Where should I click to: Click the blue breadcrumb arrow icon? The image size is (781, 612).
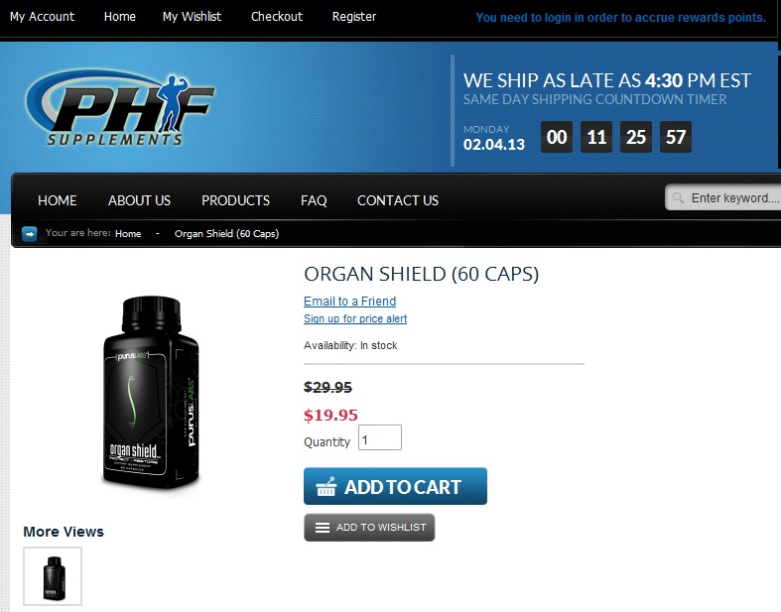pyautogui.click(x=30, y=233)
